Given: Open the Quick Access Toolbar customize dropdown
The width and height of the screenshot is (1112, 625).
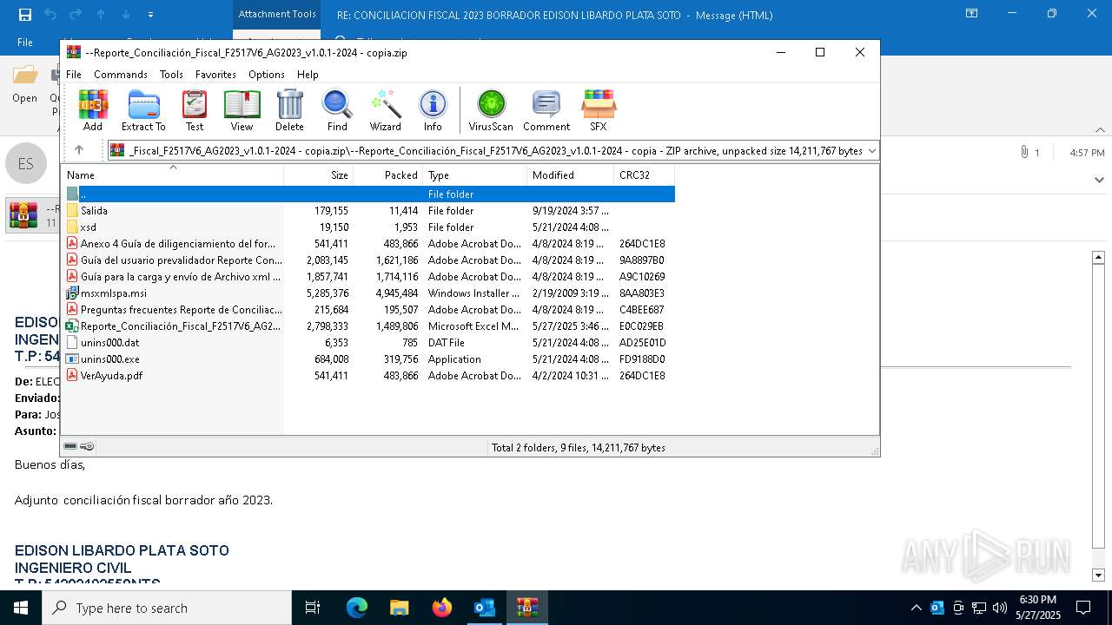Looking at the screenshot, I should pos(151,15).
